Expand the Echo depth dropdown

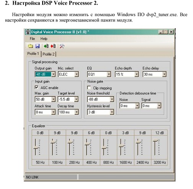click(136, 74)
